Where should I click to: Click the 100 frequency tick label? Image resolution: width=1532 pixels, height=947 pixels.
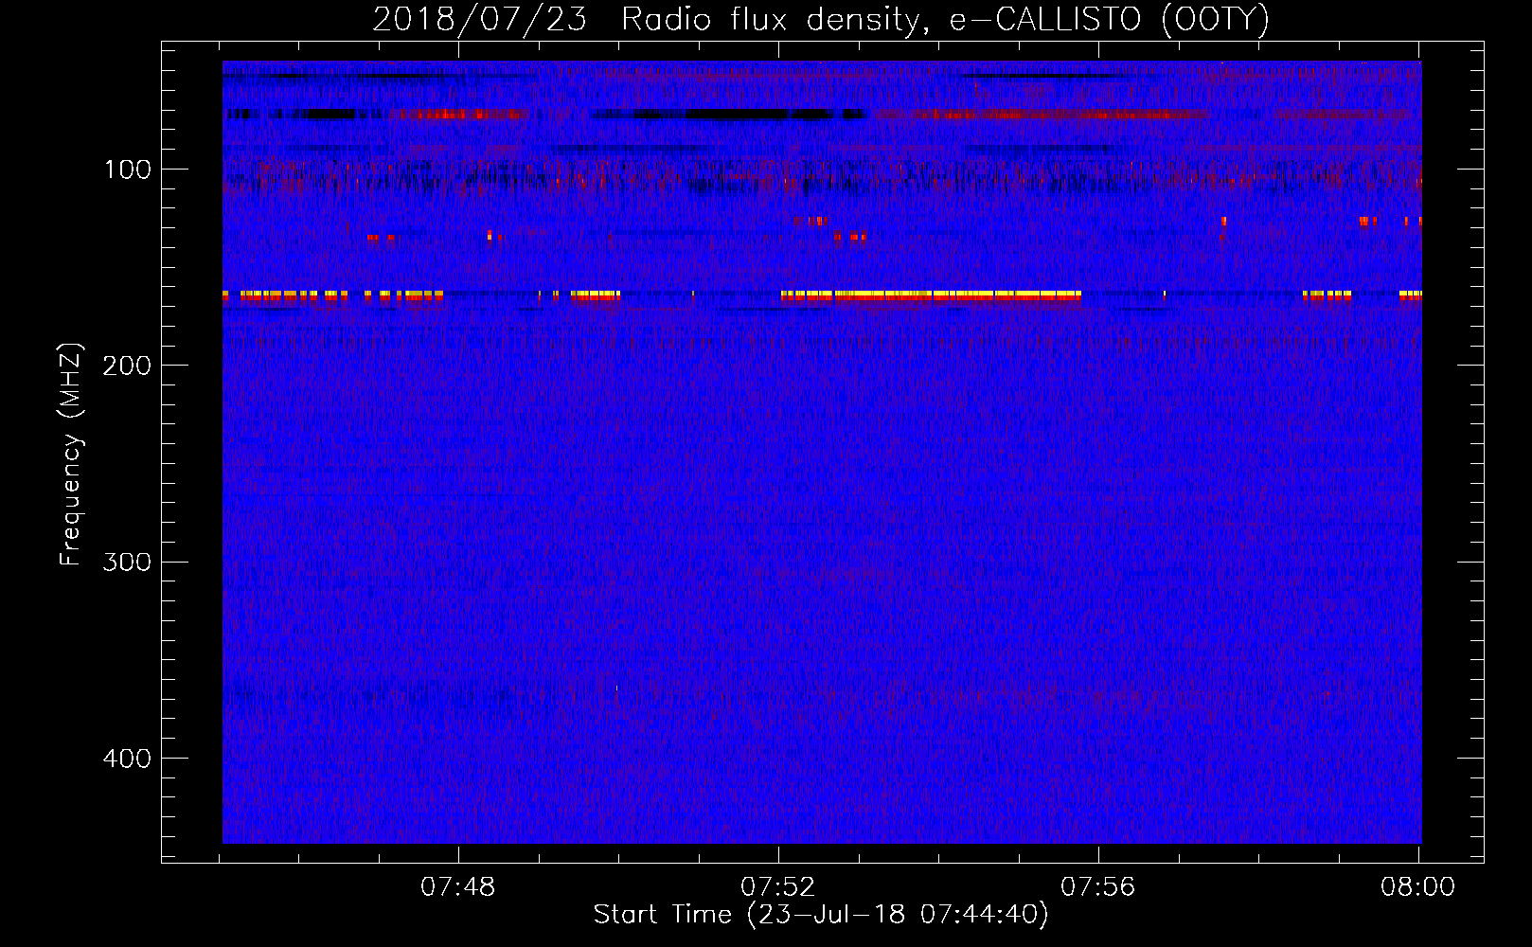pyautogui.click(x=128, y=170)
